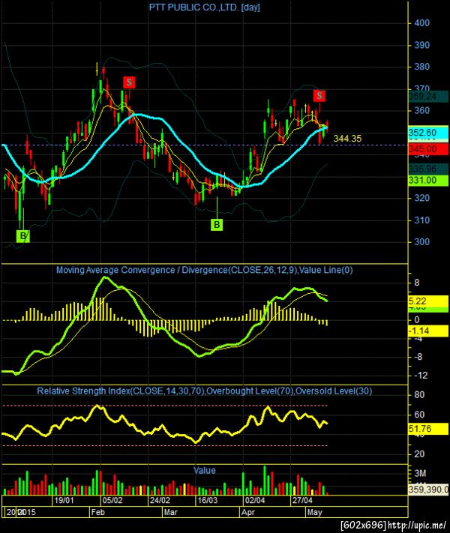450x533 pixels.
Task: Click the 369.24 upper band value tag
Action: (x=428, y=97)
